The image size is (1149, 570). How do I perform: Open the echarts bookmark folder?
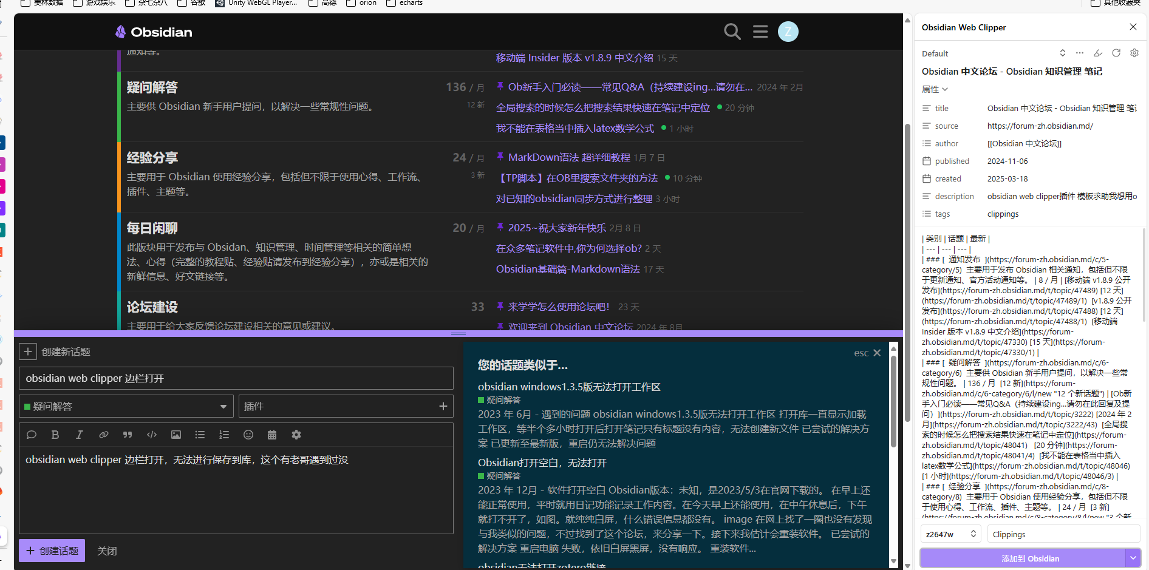tap(404, 3)
